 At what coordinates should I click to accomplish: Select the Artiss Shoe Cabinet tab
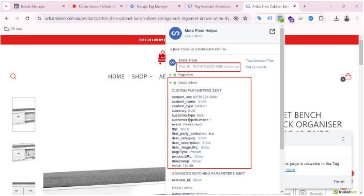click(270, 7)
